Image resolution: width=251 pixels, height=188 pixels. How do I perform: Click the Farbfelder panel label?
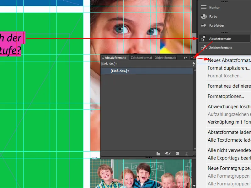pos(216,25)
